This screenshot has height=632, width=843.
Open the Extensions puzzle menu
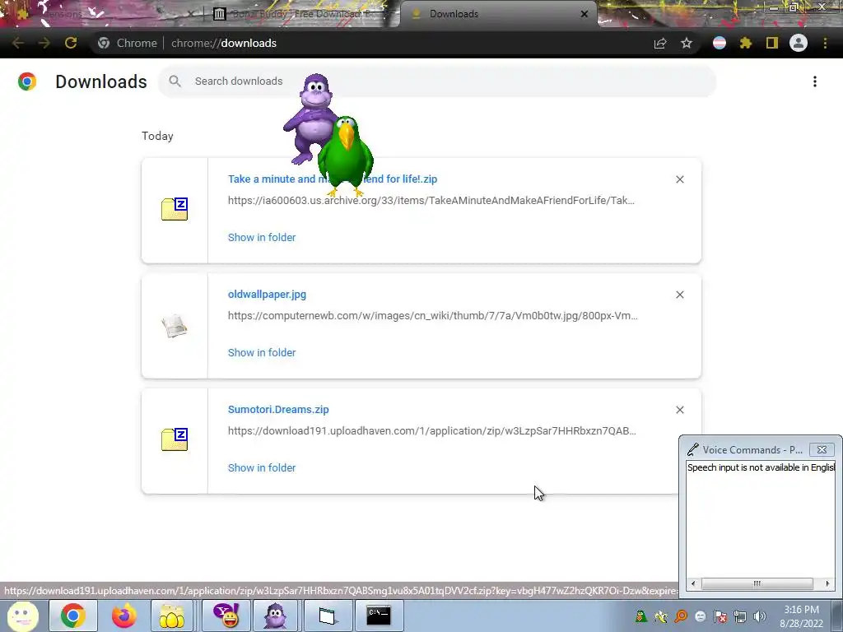745,43
